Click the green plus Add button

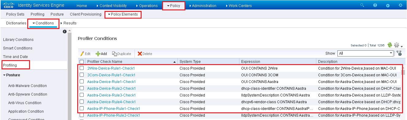pyautogui.click(x=101, y=53)
